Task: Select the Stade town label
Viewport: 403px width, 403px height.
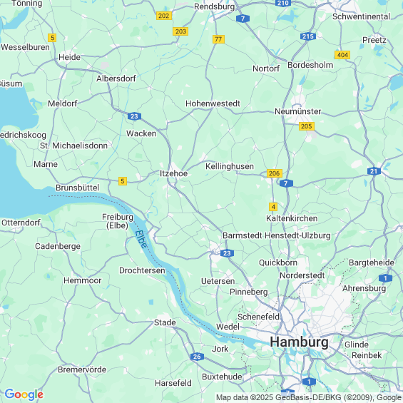Action: 165,322
